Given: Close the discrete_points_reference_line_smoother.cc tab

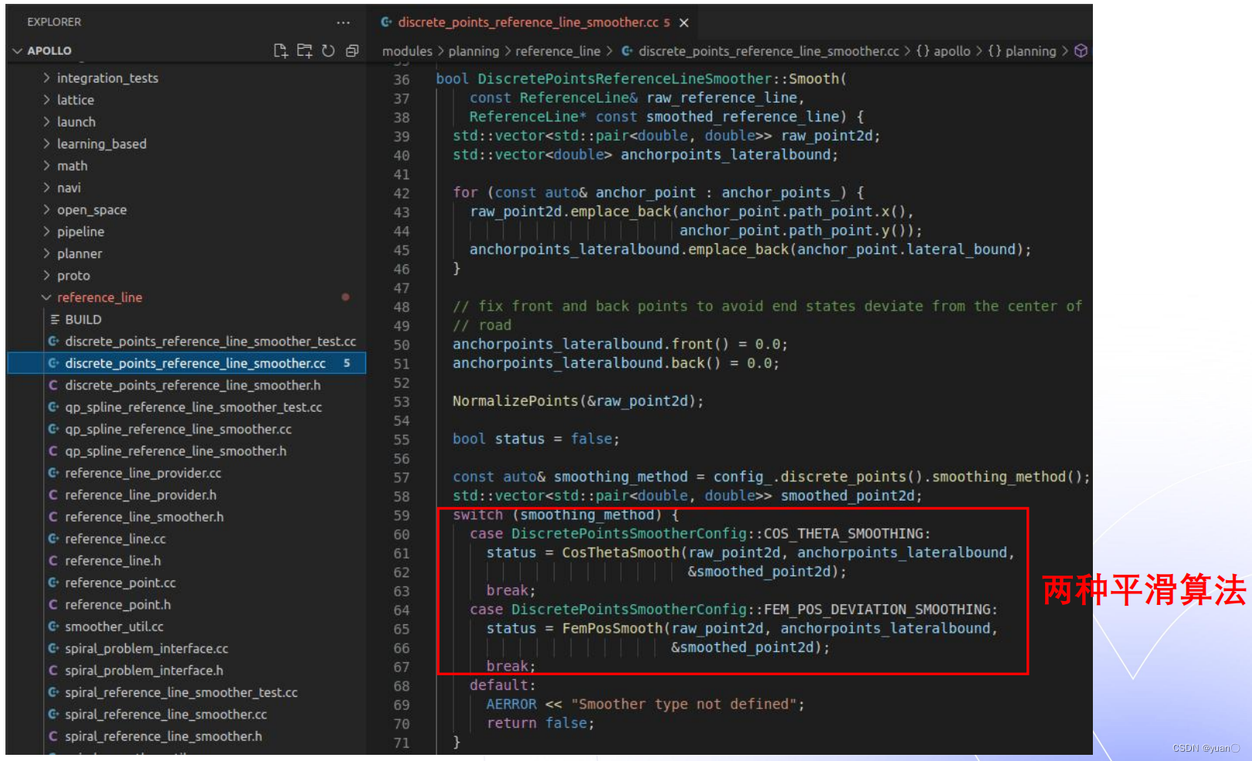Looking at the screenshot, I should [x=684, y=23].
